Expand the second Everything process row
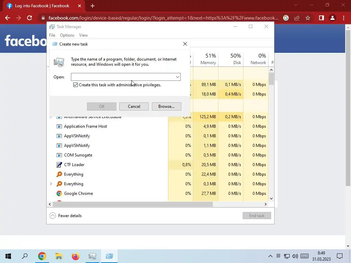This screenshot has height=263, width=351. [x=51, y=184]
